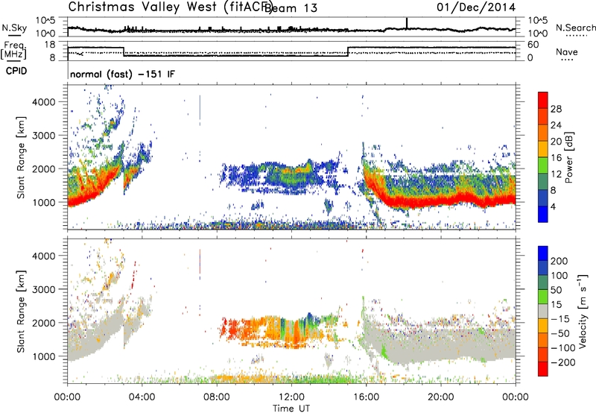Click the '20:00' time axis label

[440, 397]
